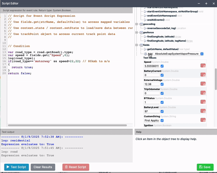The height and width of the screenshot is (173, 217).
Task: Toggle the Speed checkbox
Action: [162, 66]
